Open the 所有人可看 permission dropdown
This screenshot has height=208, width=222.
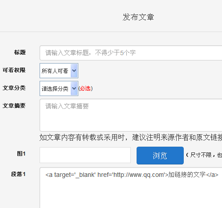click(x=59, y=71)
